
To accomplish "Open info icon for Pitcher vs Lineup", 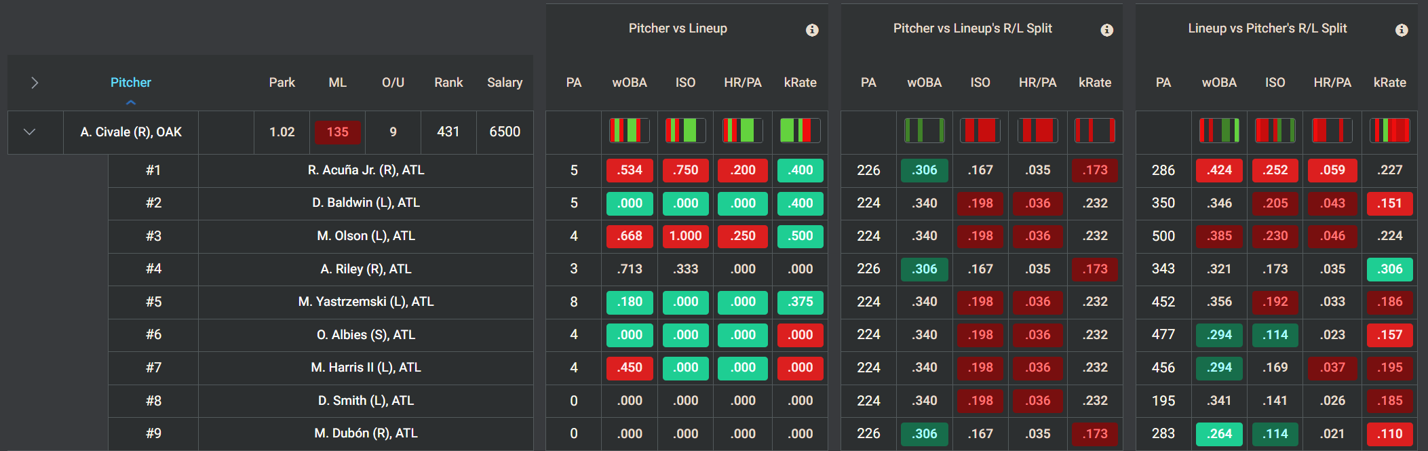I will coord(811,30).
